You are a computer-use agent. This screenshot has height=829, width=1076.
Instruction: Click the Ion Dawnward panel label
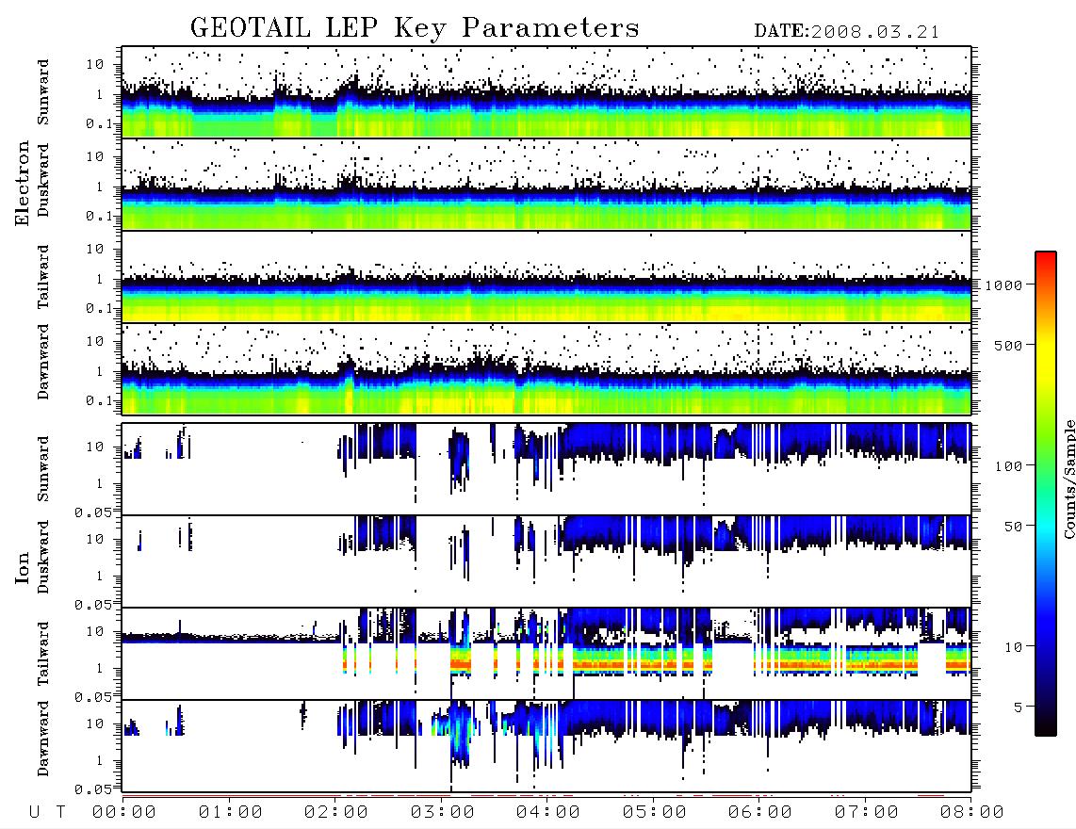coord(43,738)
